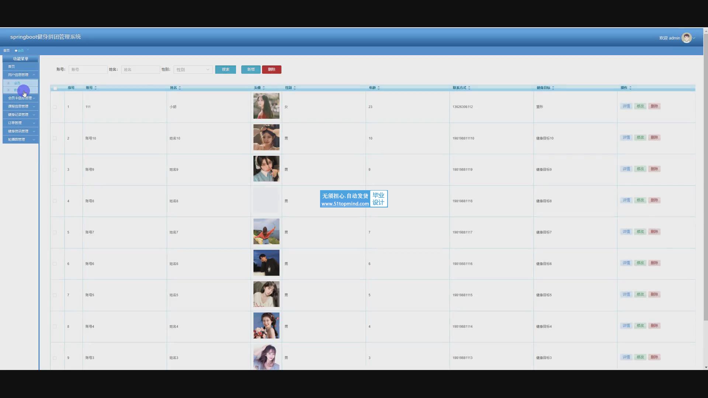Sort by 账号 column arrows

[96, 88]
